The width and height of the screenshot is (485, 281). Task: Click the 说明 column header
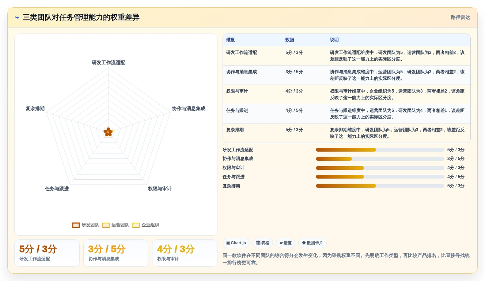(334, 40)
